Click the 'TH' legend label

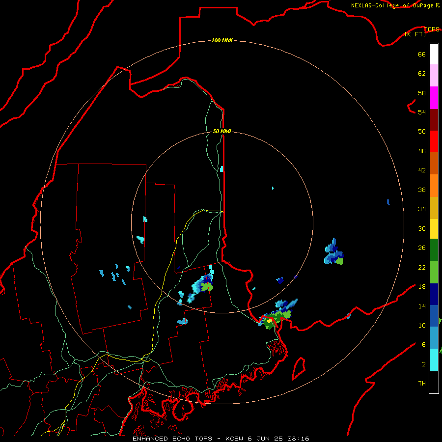point(422,383)
